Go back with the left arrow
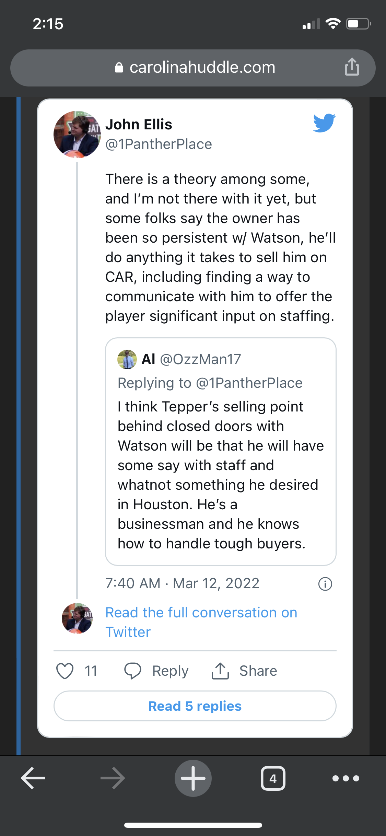The height and width of the screenshot is (836, 386). coord(33,778)
